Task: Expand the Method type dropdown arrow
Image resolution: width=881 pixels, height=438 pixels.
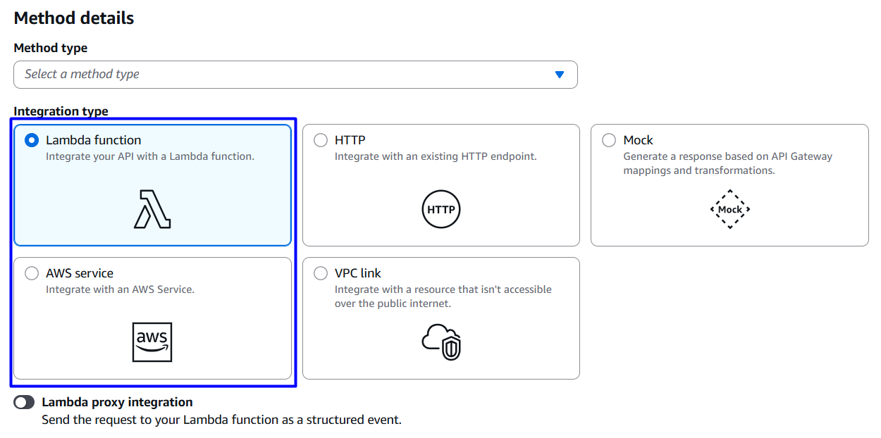Action: [x=560, y=75]
